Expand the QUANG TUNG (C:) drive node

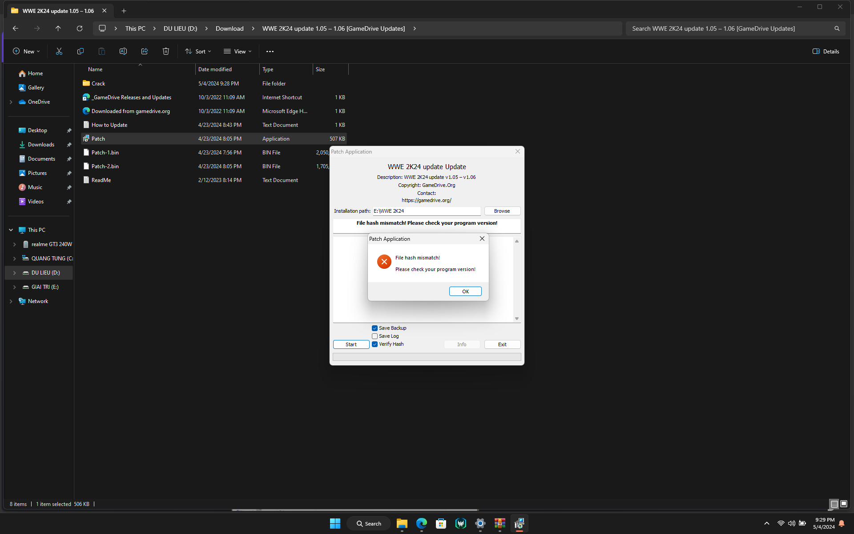[15, 259]
